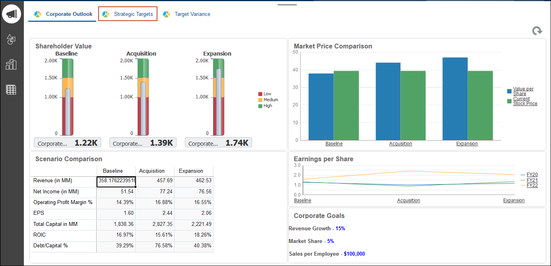Open the Target Variance tab
The image size is (551, 266).
(x=192, y=13)
